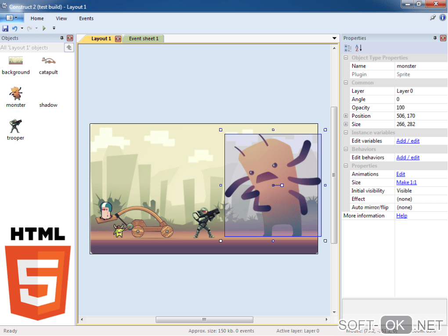Collapse the Object Type Properties section
The image size is (448, 336).
point(346,58)
